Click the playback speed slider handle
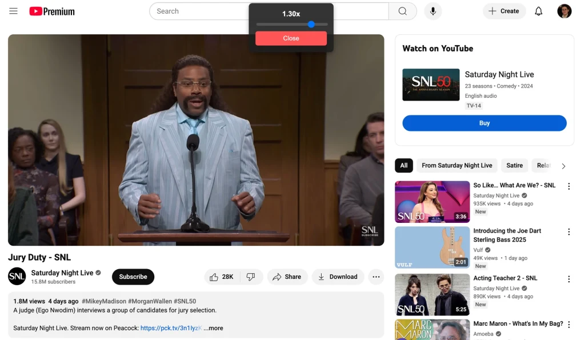 click(311, 25)
